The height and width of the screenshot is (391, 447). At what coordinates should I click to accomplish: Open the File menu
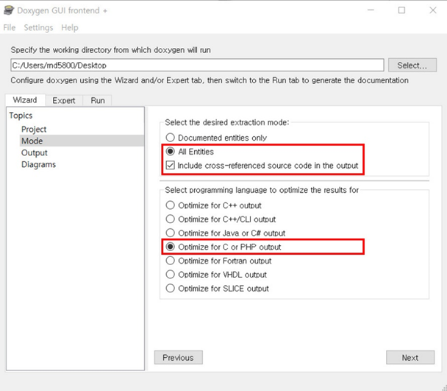[x=10, y=27]
